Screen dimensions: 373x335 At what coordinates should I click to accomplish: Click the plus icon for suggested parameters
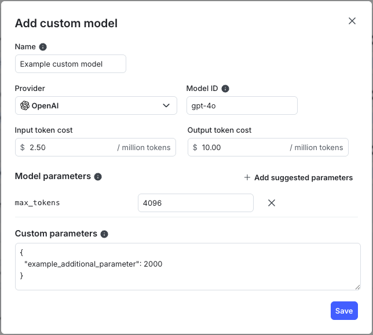[247, 177]
